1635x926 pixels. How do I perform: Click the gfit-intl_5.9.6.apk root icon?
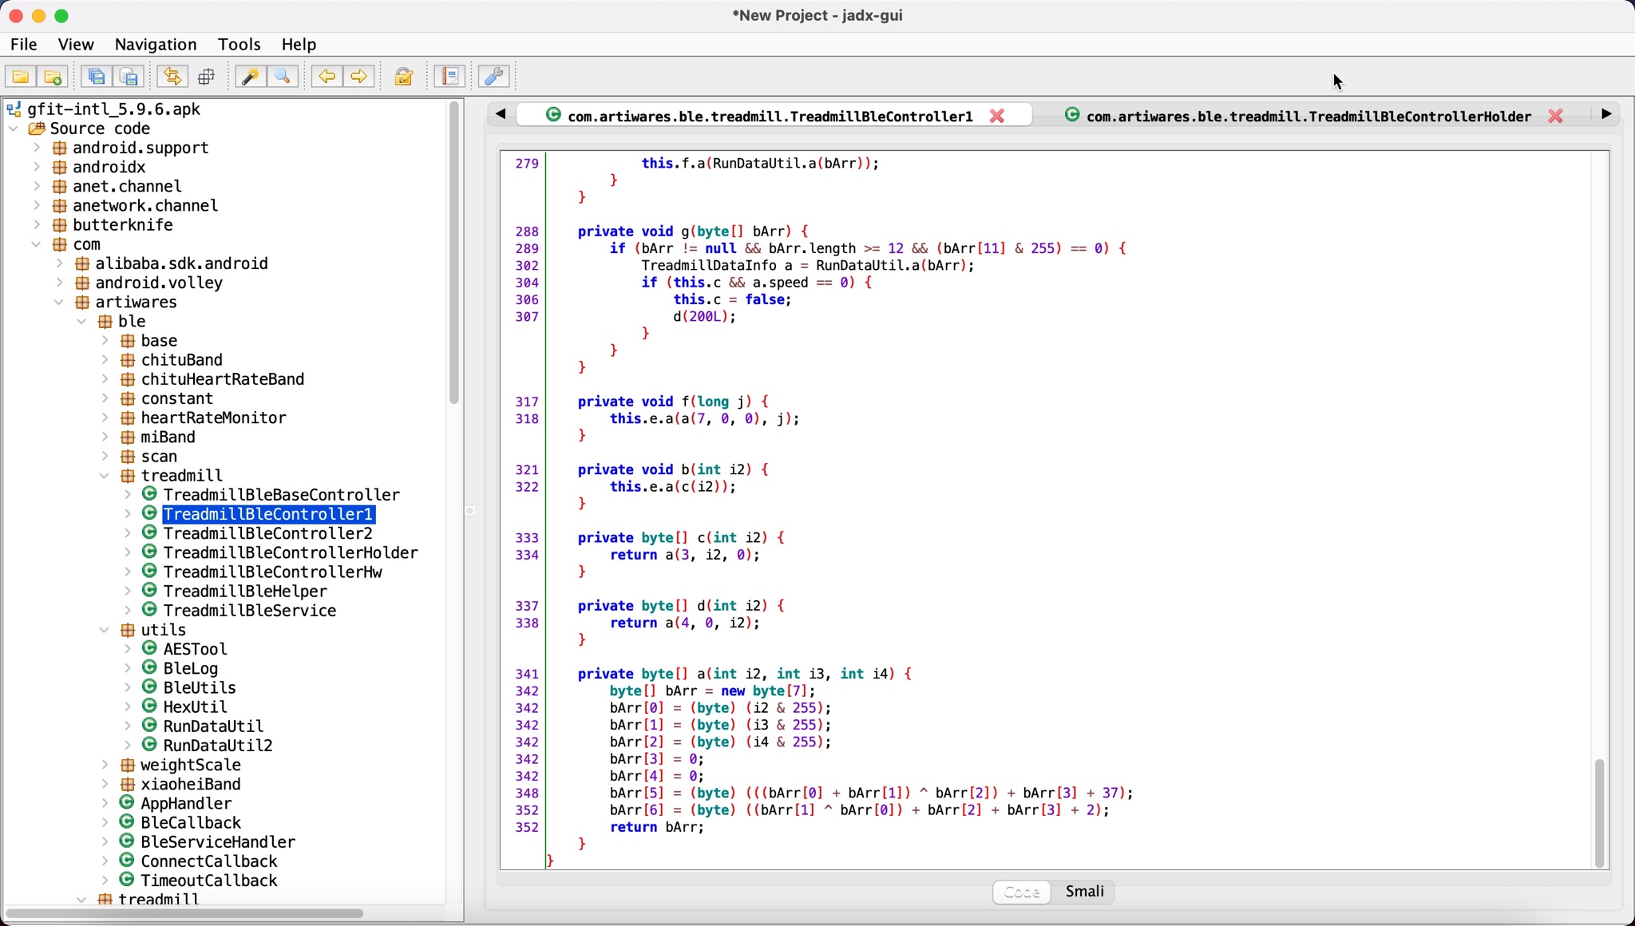coord(14,109)
